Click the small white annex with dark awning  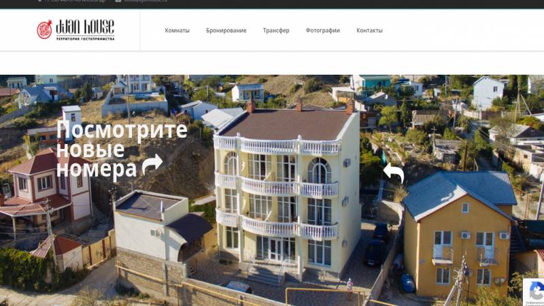point(160,227)
